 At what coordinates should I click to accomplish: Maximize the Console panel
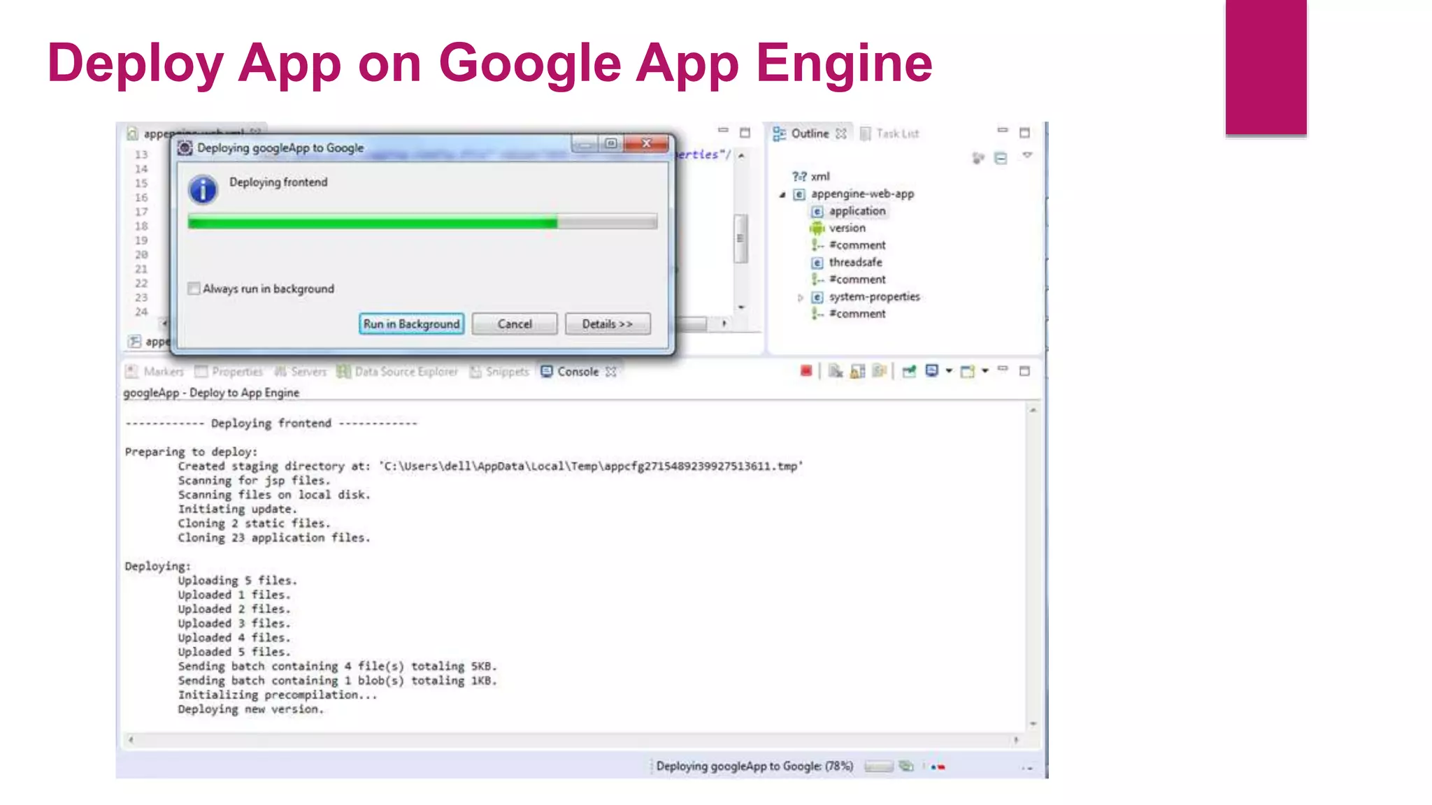pyautogui.click(x=1024, y=371)
